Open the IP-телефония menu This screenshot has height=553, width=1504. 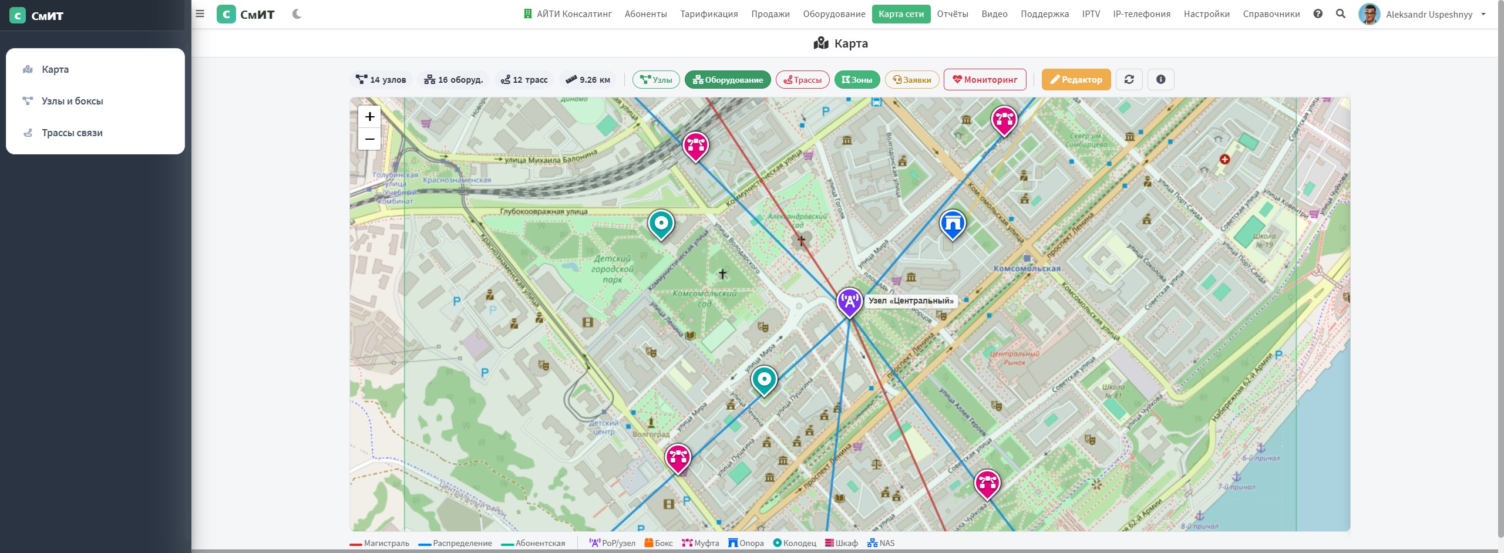pyautogui.click(x=1141, y=14)
